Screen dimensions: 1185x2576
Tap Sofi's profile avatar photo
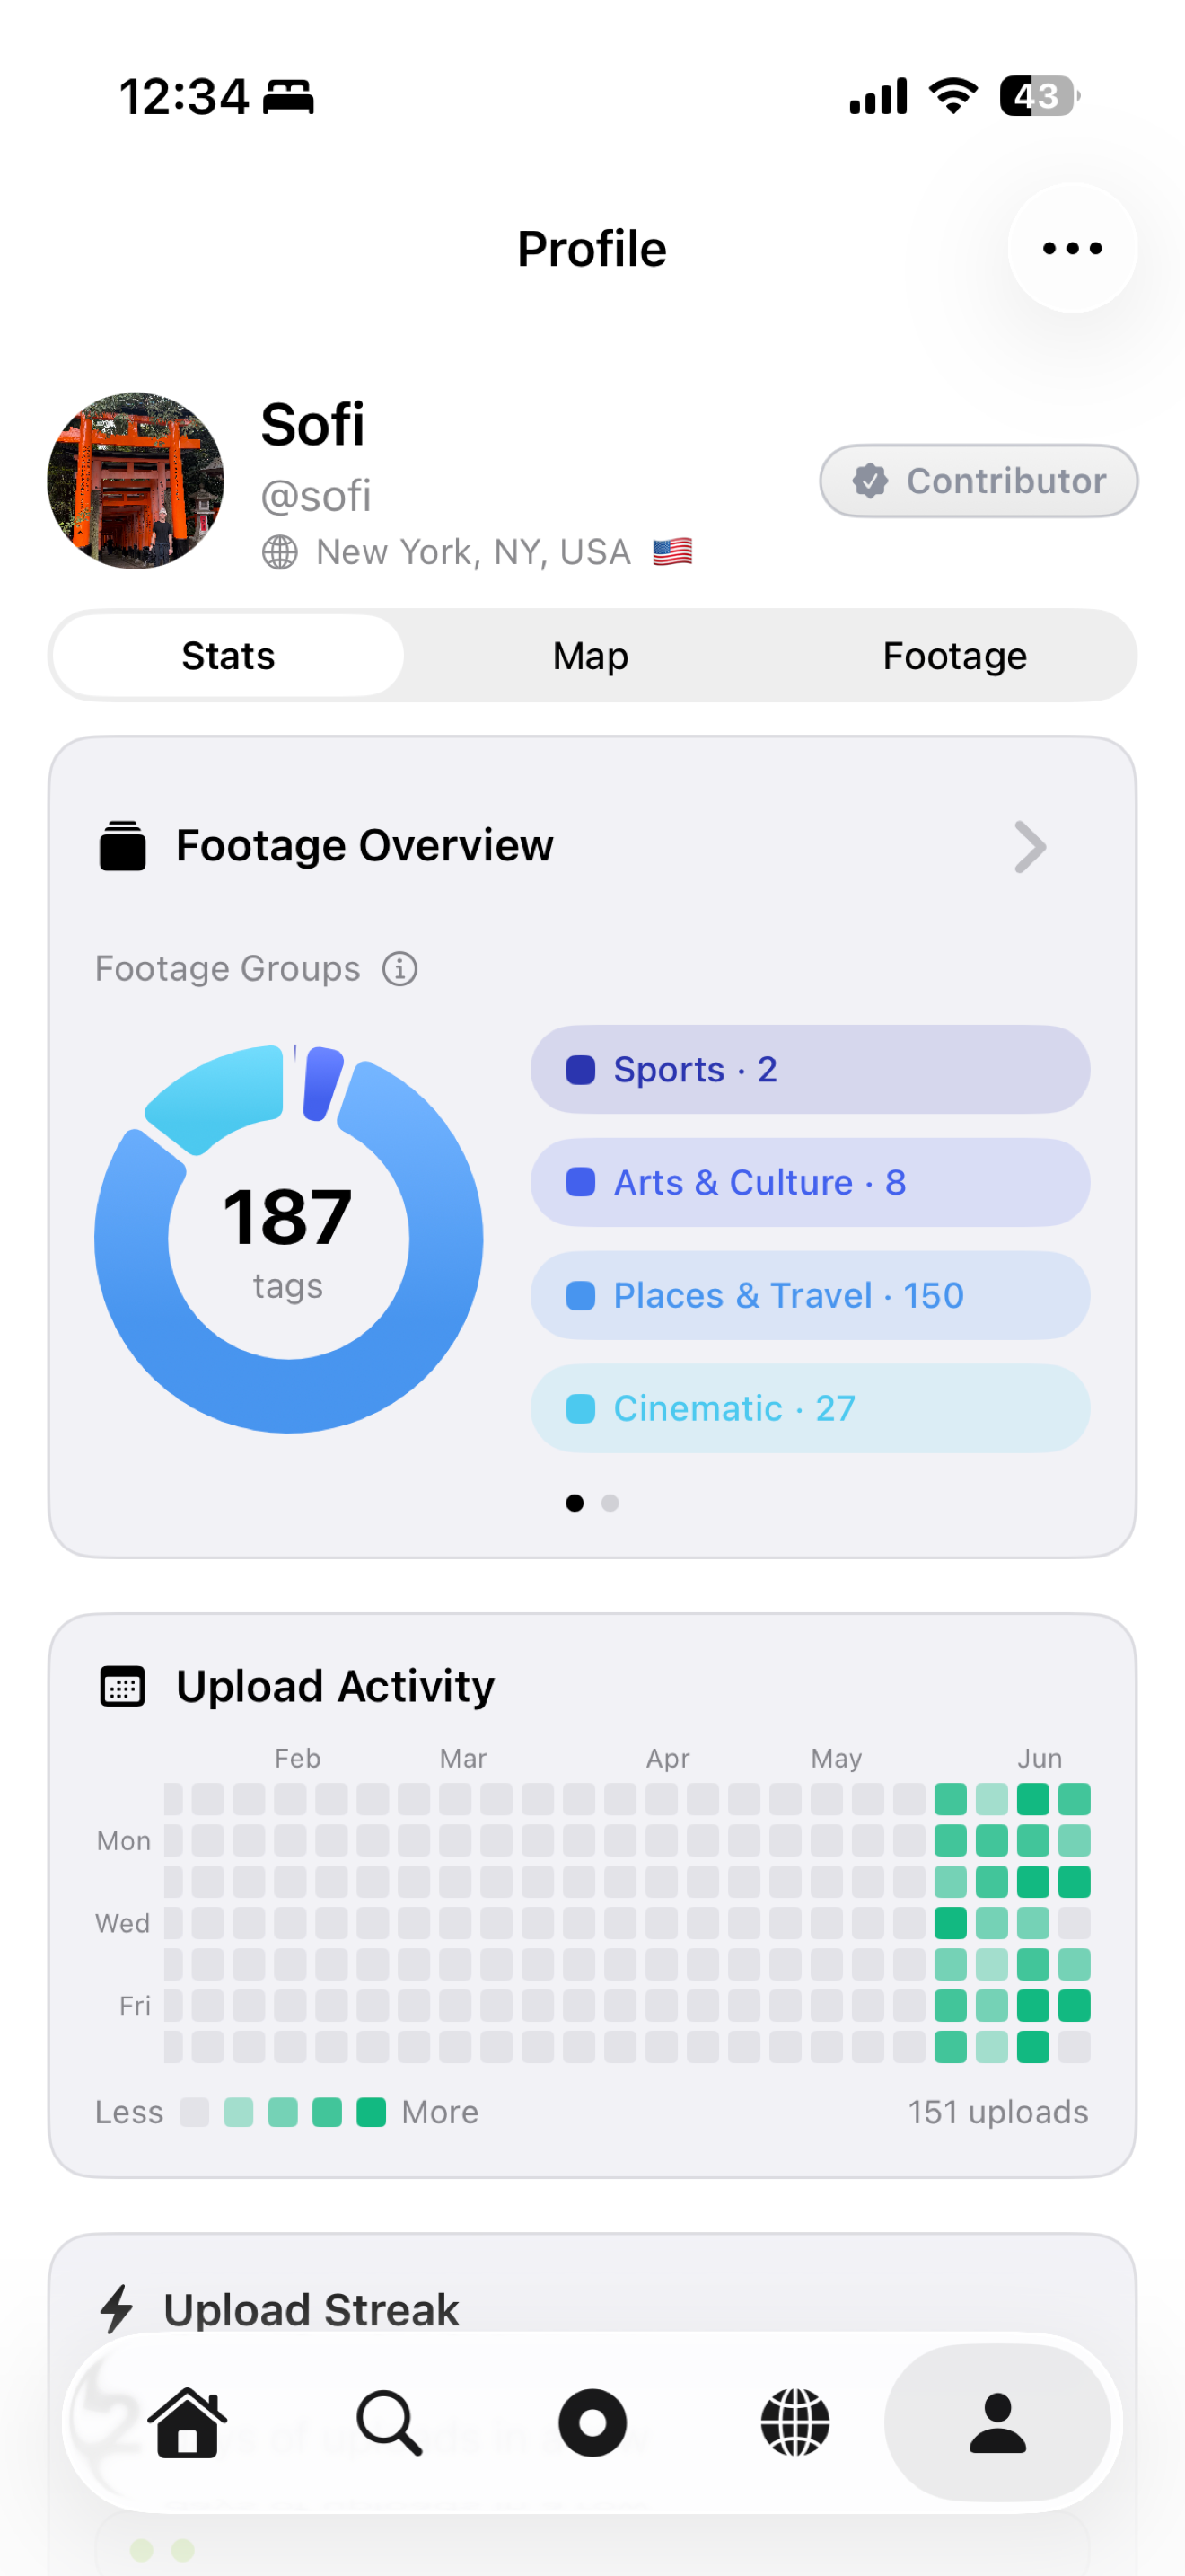tap(136, 481)
